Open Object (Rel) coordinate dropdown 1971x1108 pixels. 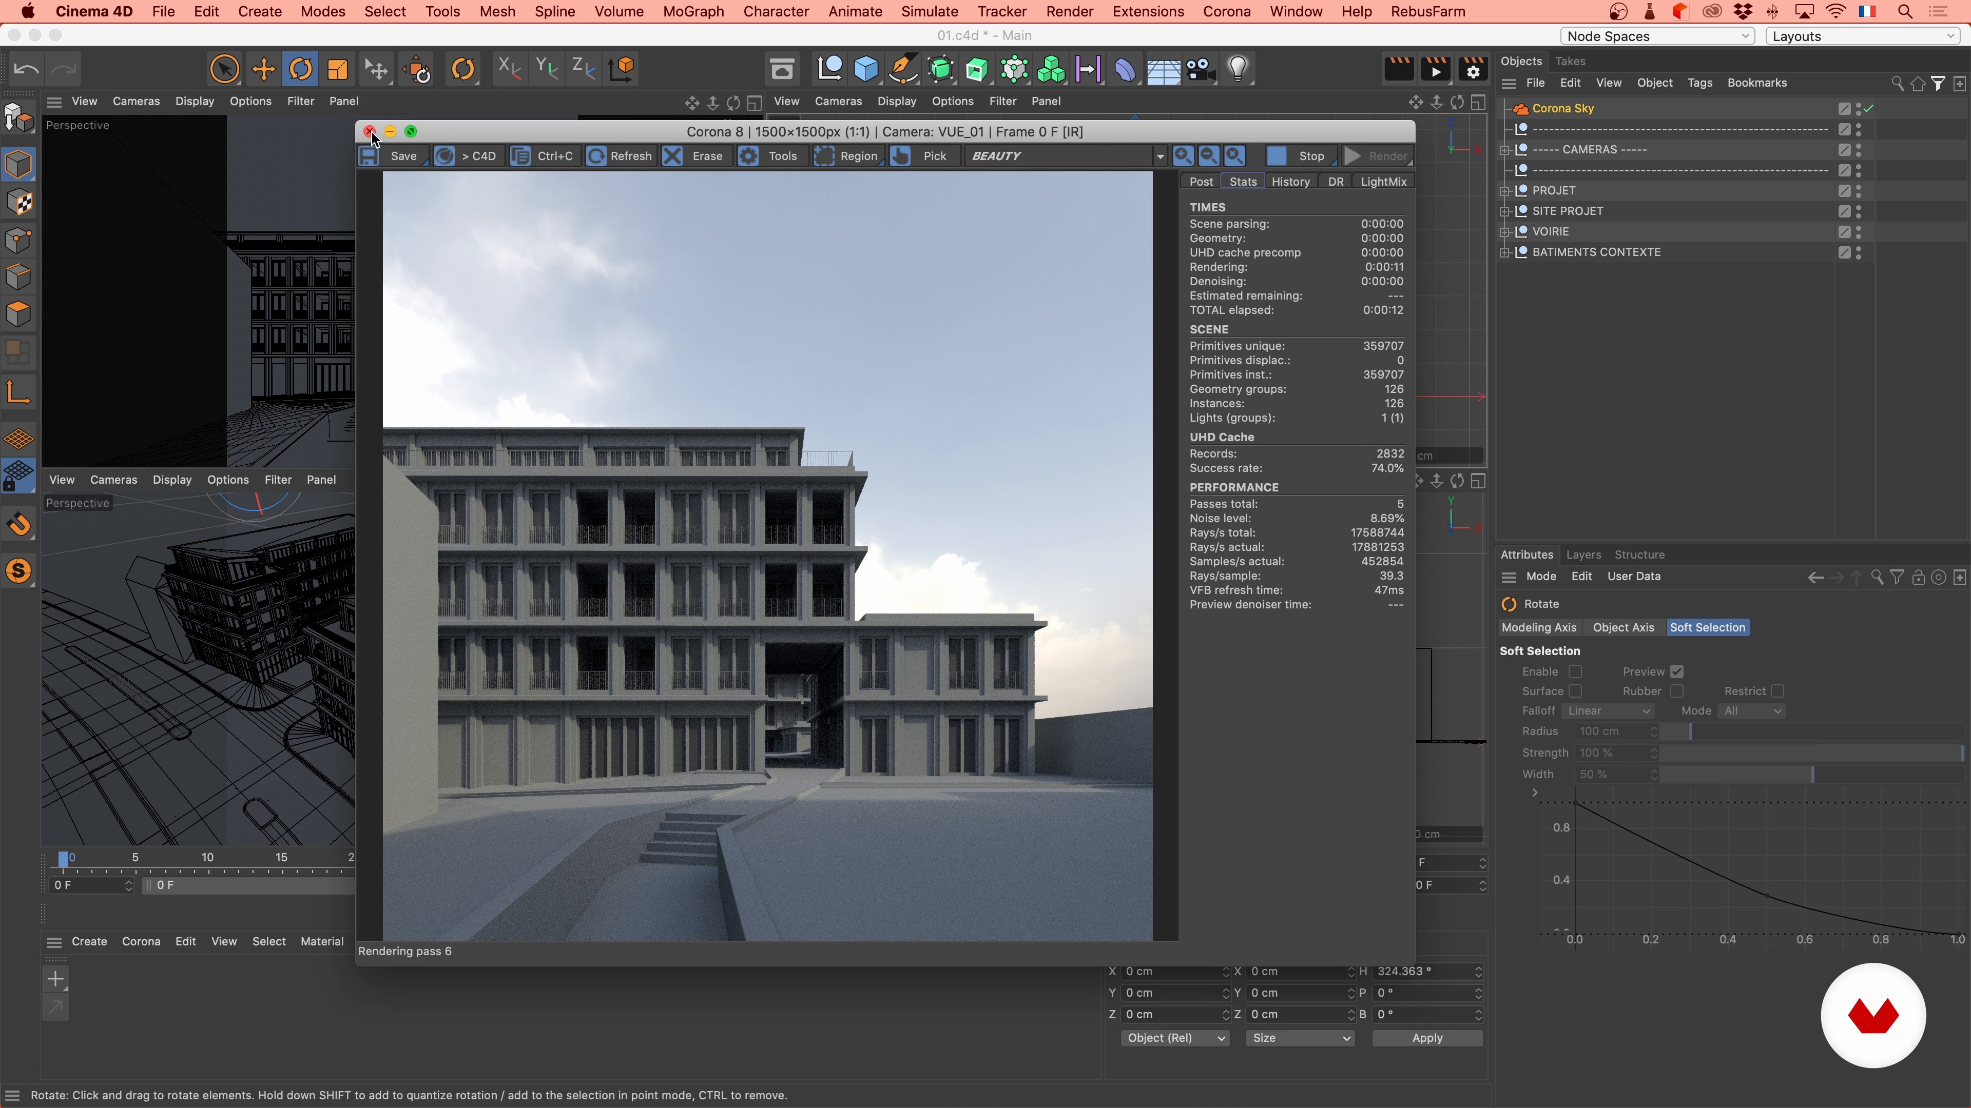1175,1038
